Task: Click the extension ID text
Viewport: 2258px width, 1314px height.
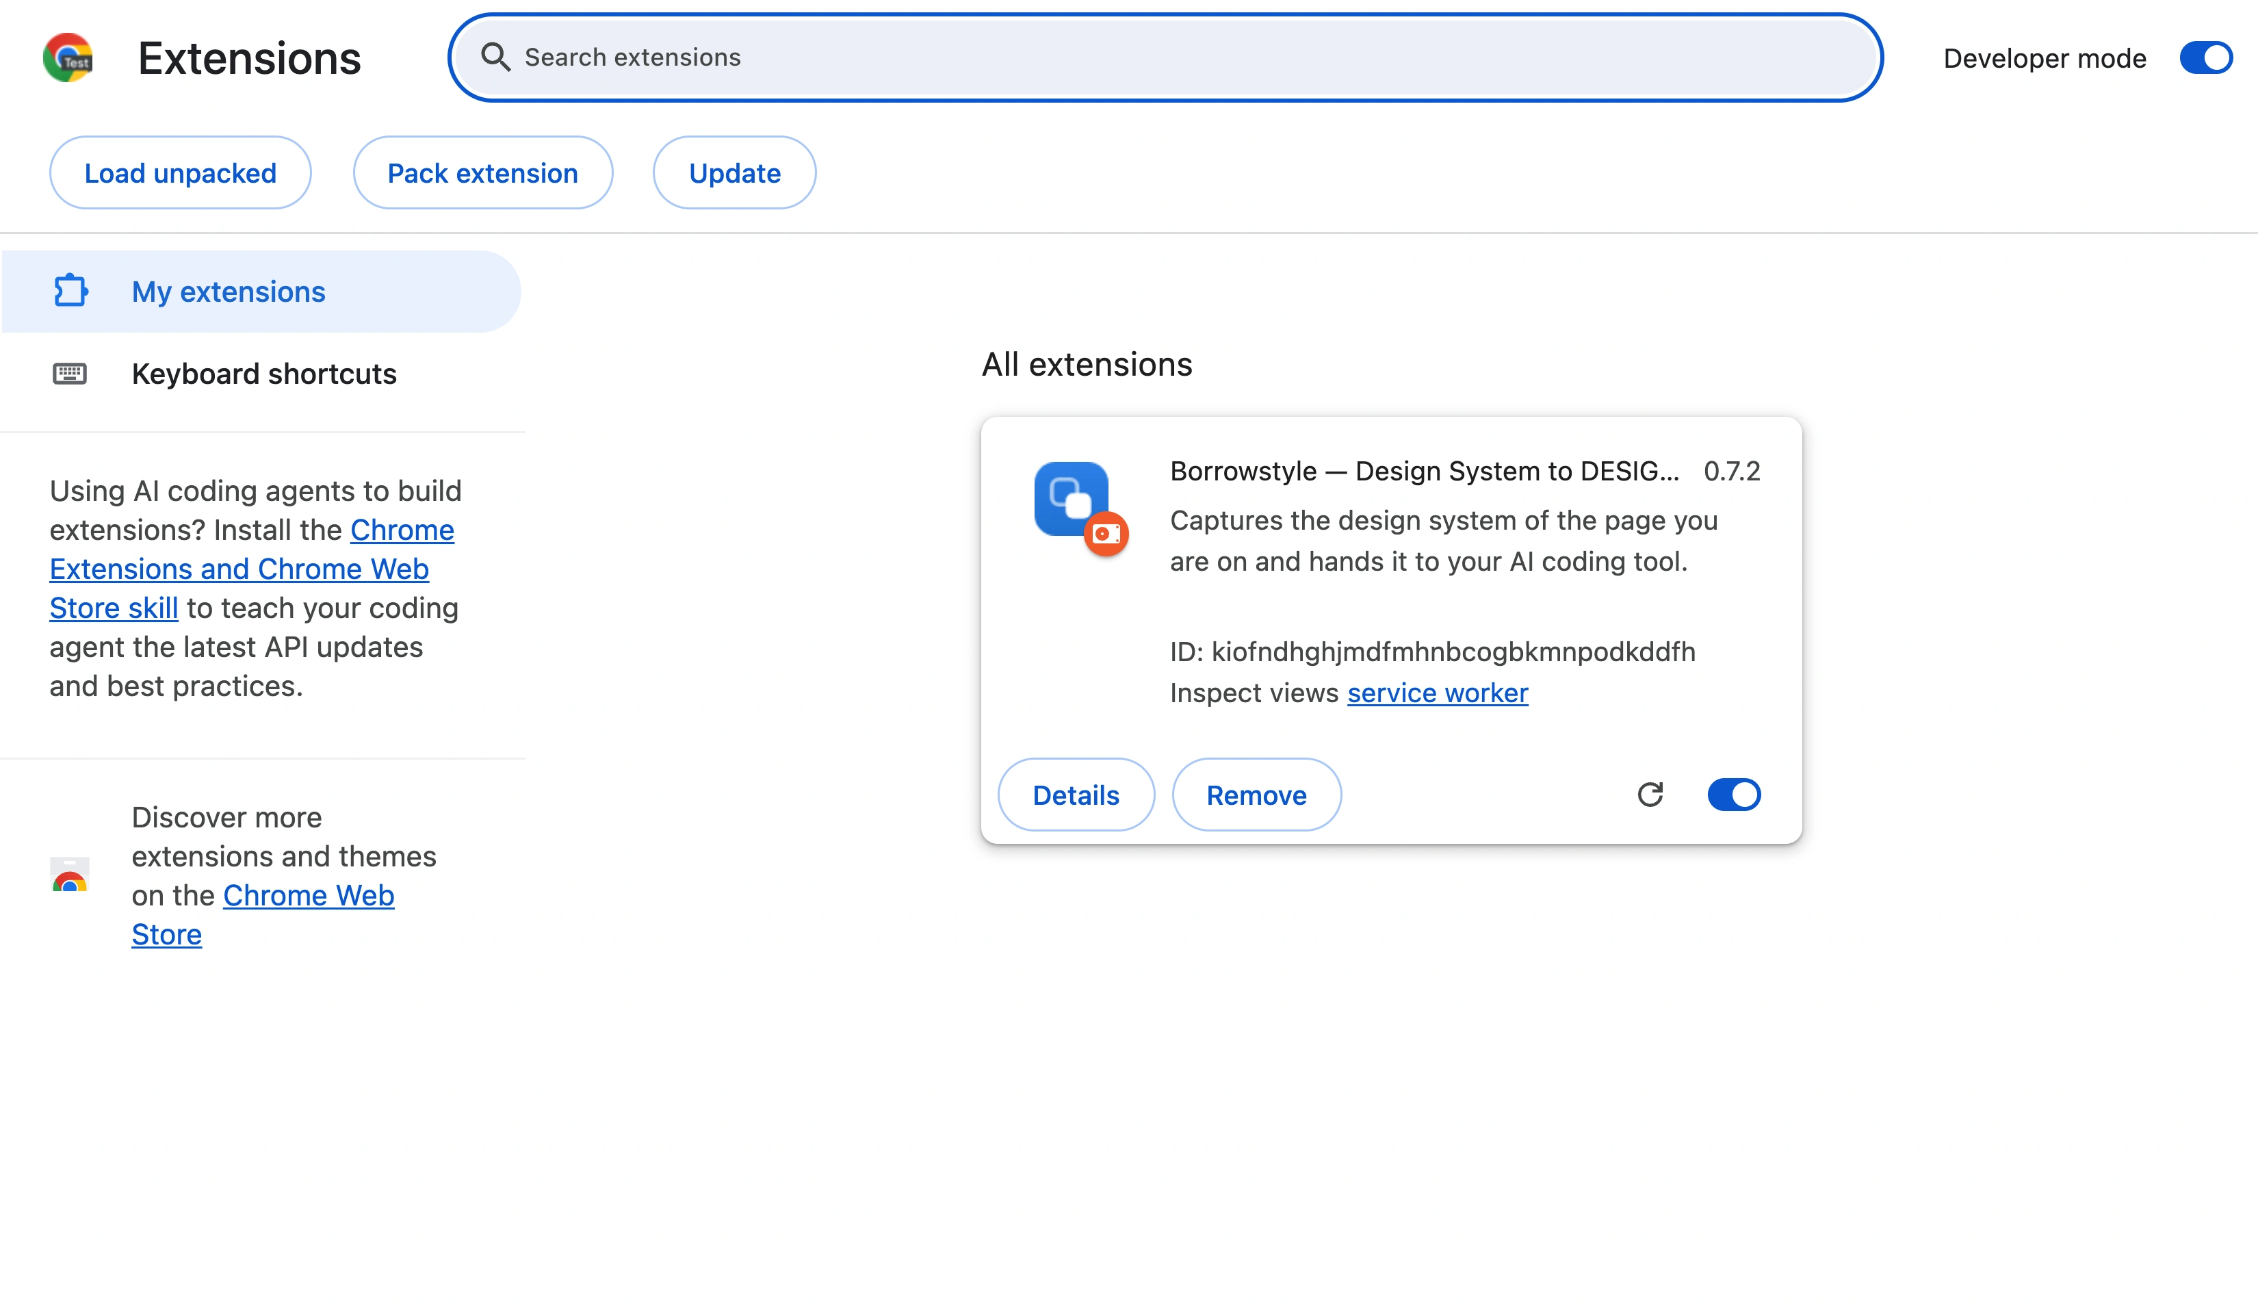Action: tap(1432, 652)
